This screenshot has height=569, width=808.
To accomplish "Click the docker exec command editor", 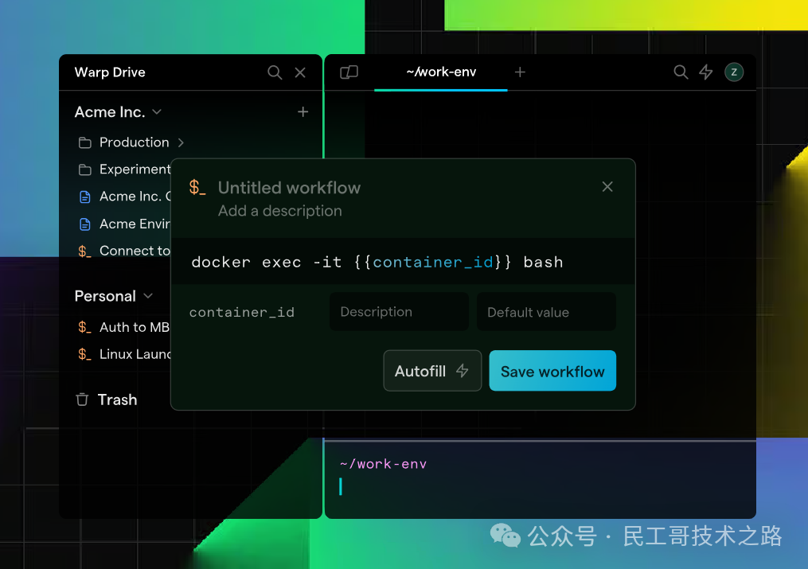I will [x=403, y=262].
